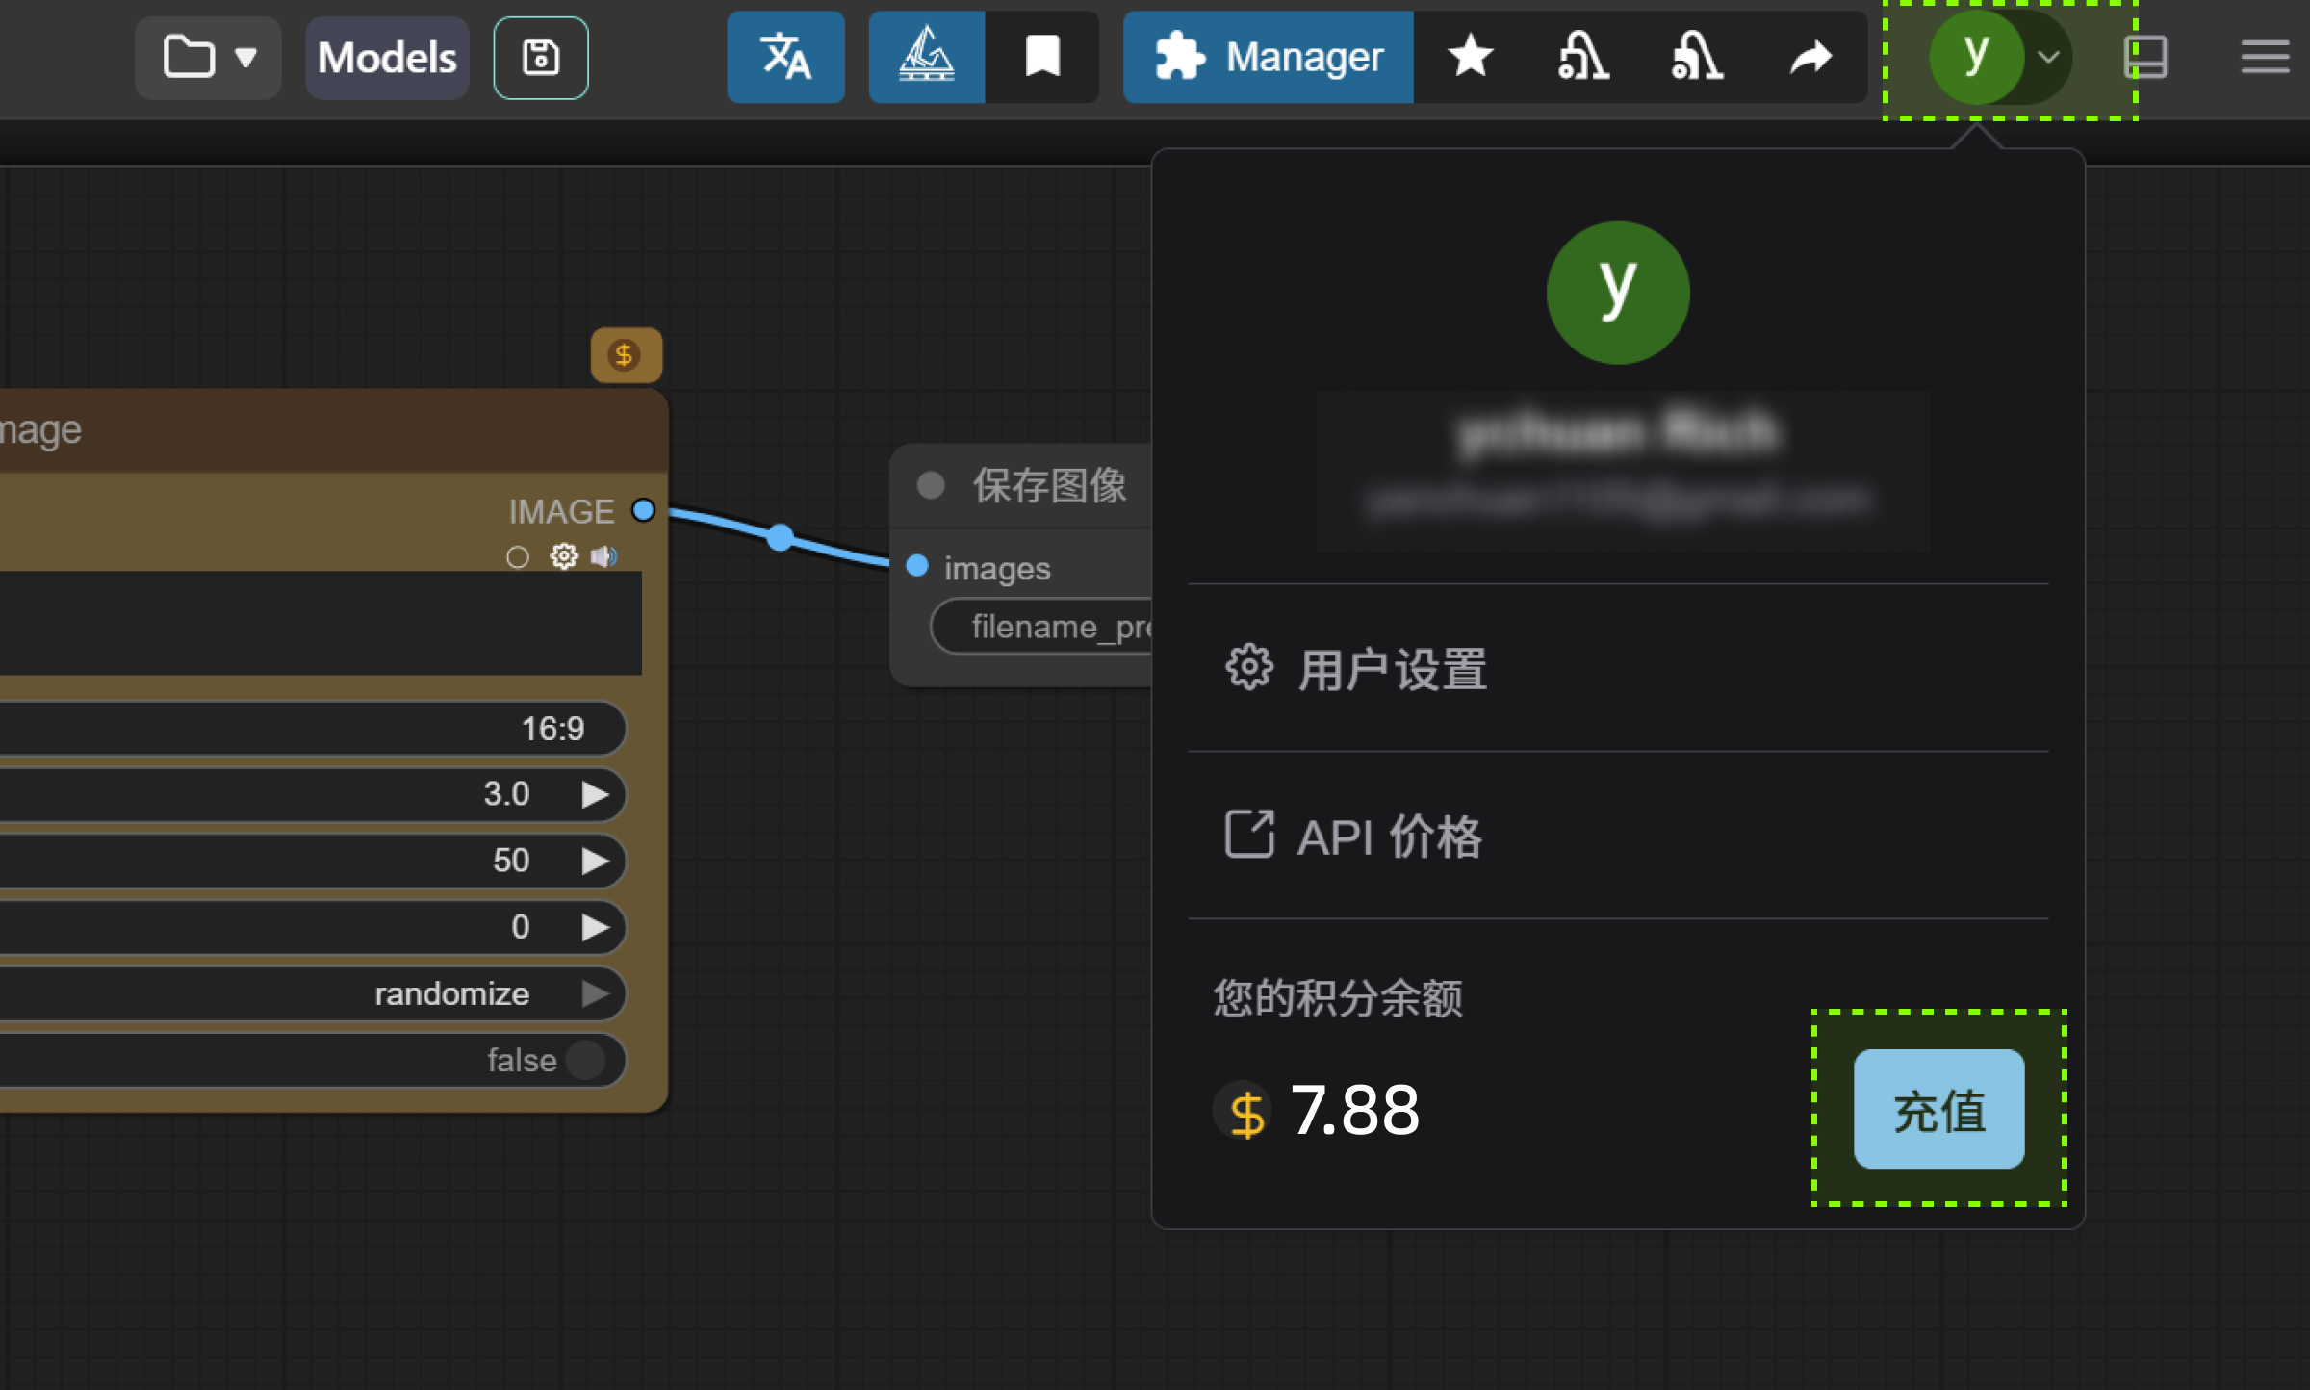Open the bookmark icon in the toolbar
Screen dimensions: 2310x1390
[x=1042, y=58]
